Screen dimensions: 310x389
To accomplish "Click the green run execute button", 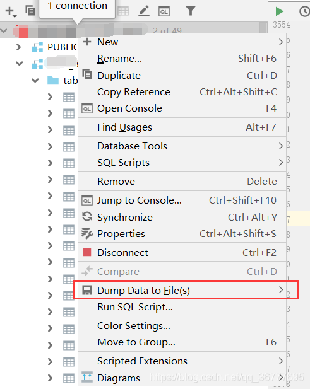I will pyautogui.click(x=280, y=11).
